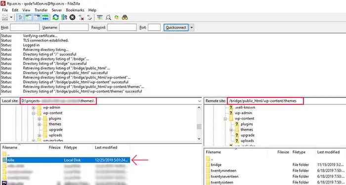Open the Bookmarks menu

[x=75, y=10]
